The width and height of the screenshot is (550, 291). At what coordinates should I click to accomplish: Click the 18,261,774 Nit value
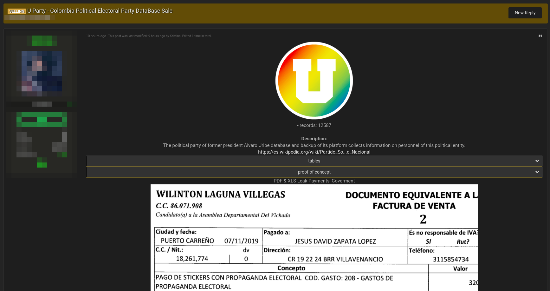pos(192,259)
